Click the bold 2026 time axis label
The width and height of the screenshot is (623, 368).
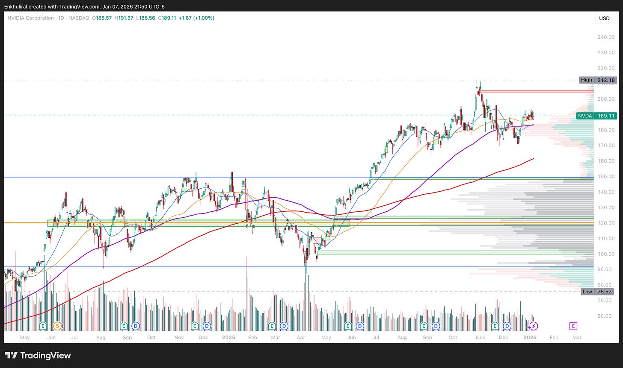coord(530,337)
